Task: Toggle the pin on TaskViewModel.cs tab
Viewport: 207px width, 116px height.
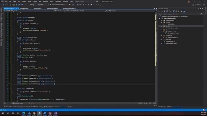Action: (x=16, y=9)
